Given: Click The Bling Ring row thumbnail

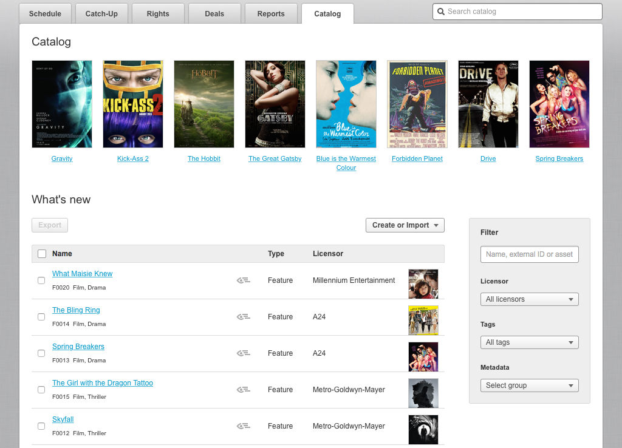Looking at the screenshot, I should (x=423, y=321).
